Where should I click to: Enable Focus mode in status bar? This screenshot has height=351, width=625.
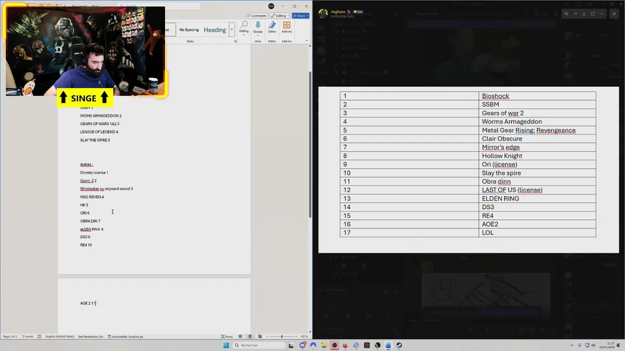click(227, 336)
